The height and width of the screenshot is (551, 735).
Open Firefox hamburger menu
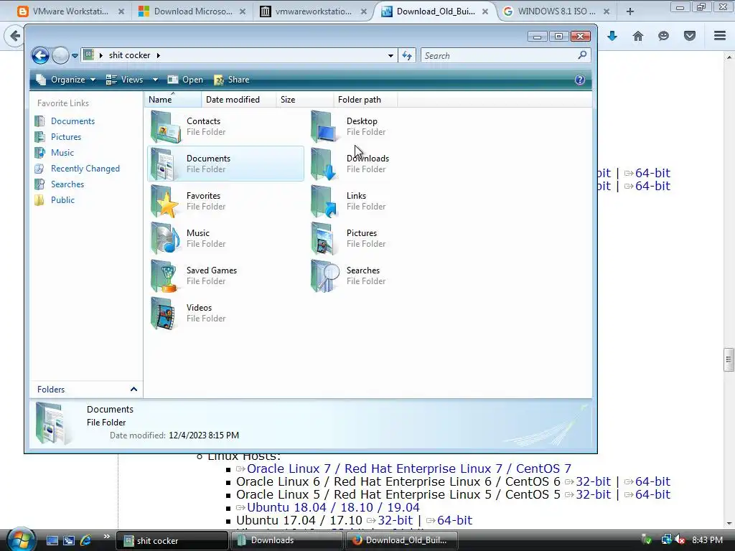720,36
